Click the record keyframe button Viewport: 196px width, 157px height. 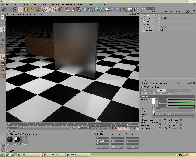click(x=110, y=128)
